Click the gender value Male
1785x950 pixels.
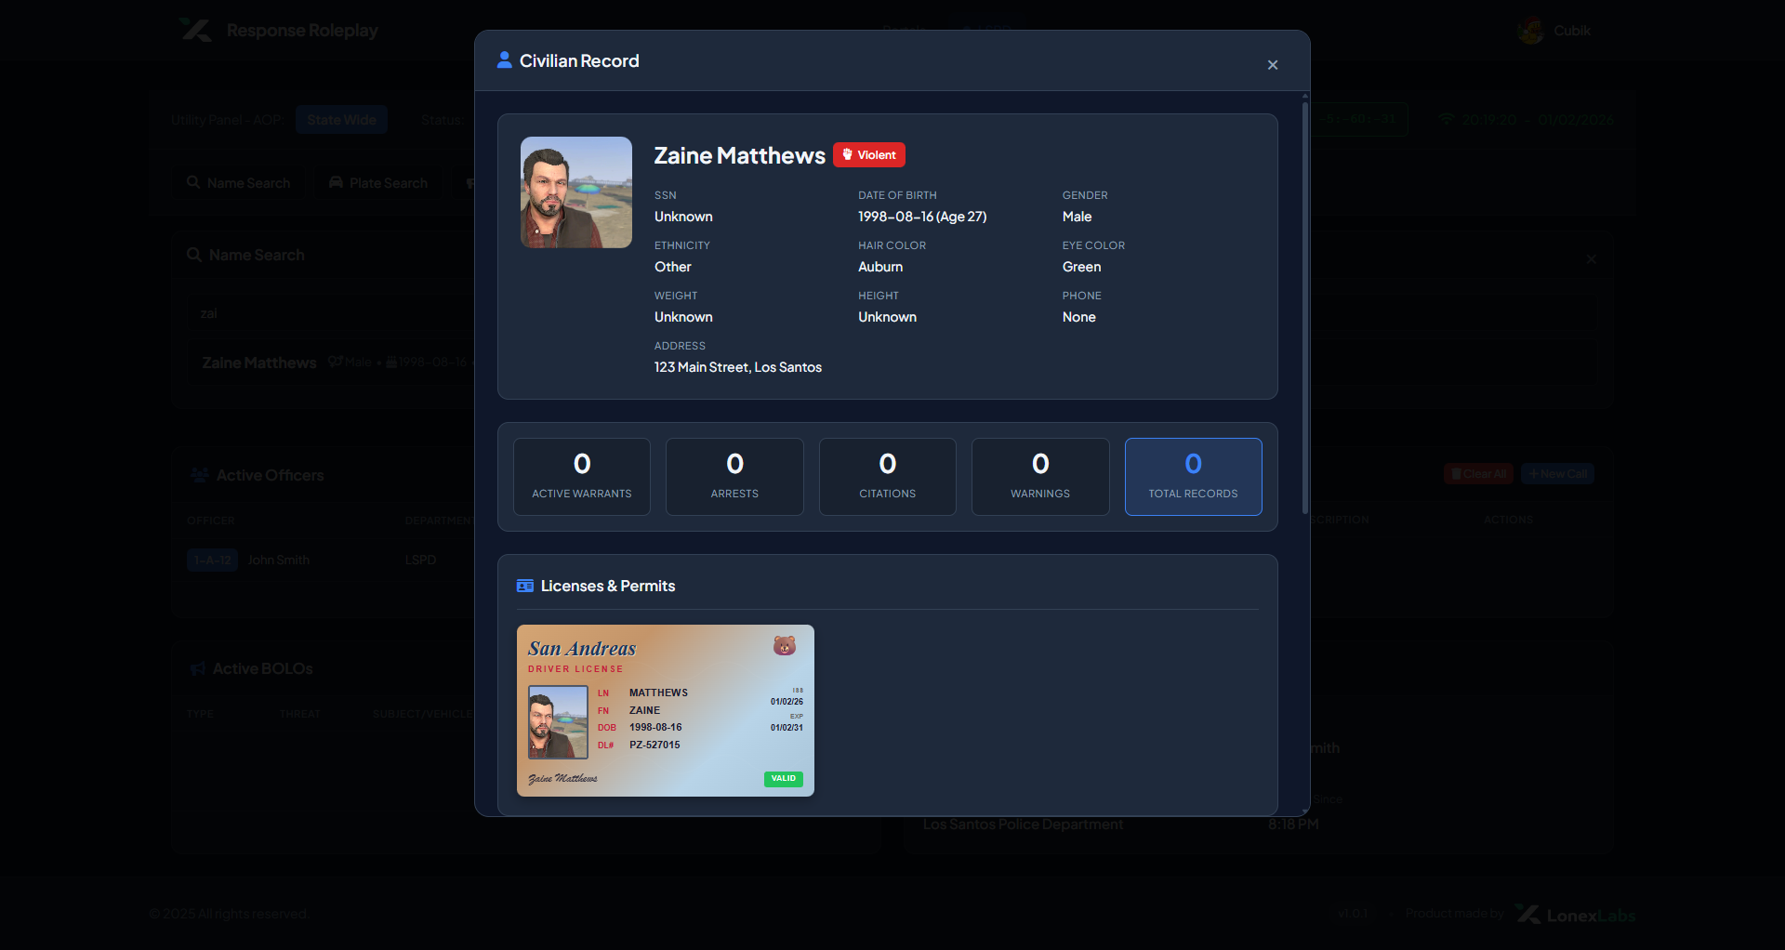(x=1078, y=217)
